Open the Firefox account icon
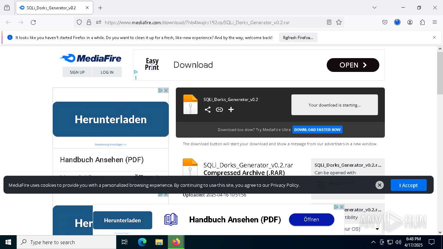Viewport: 443px width, 249px height. coord(410,22)
